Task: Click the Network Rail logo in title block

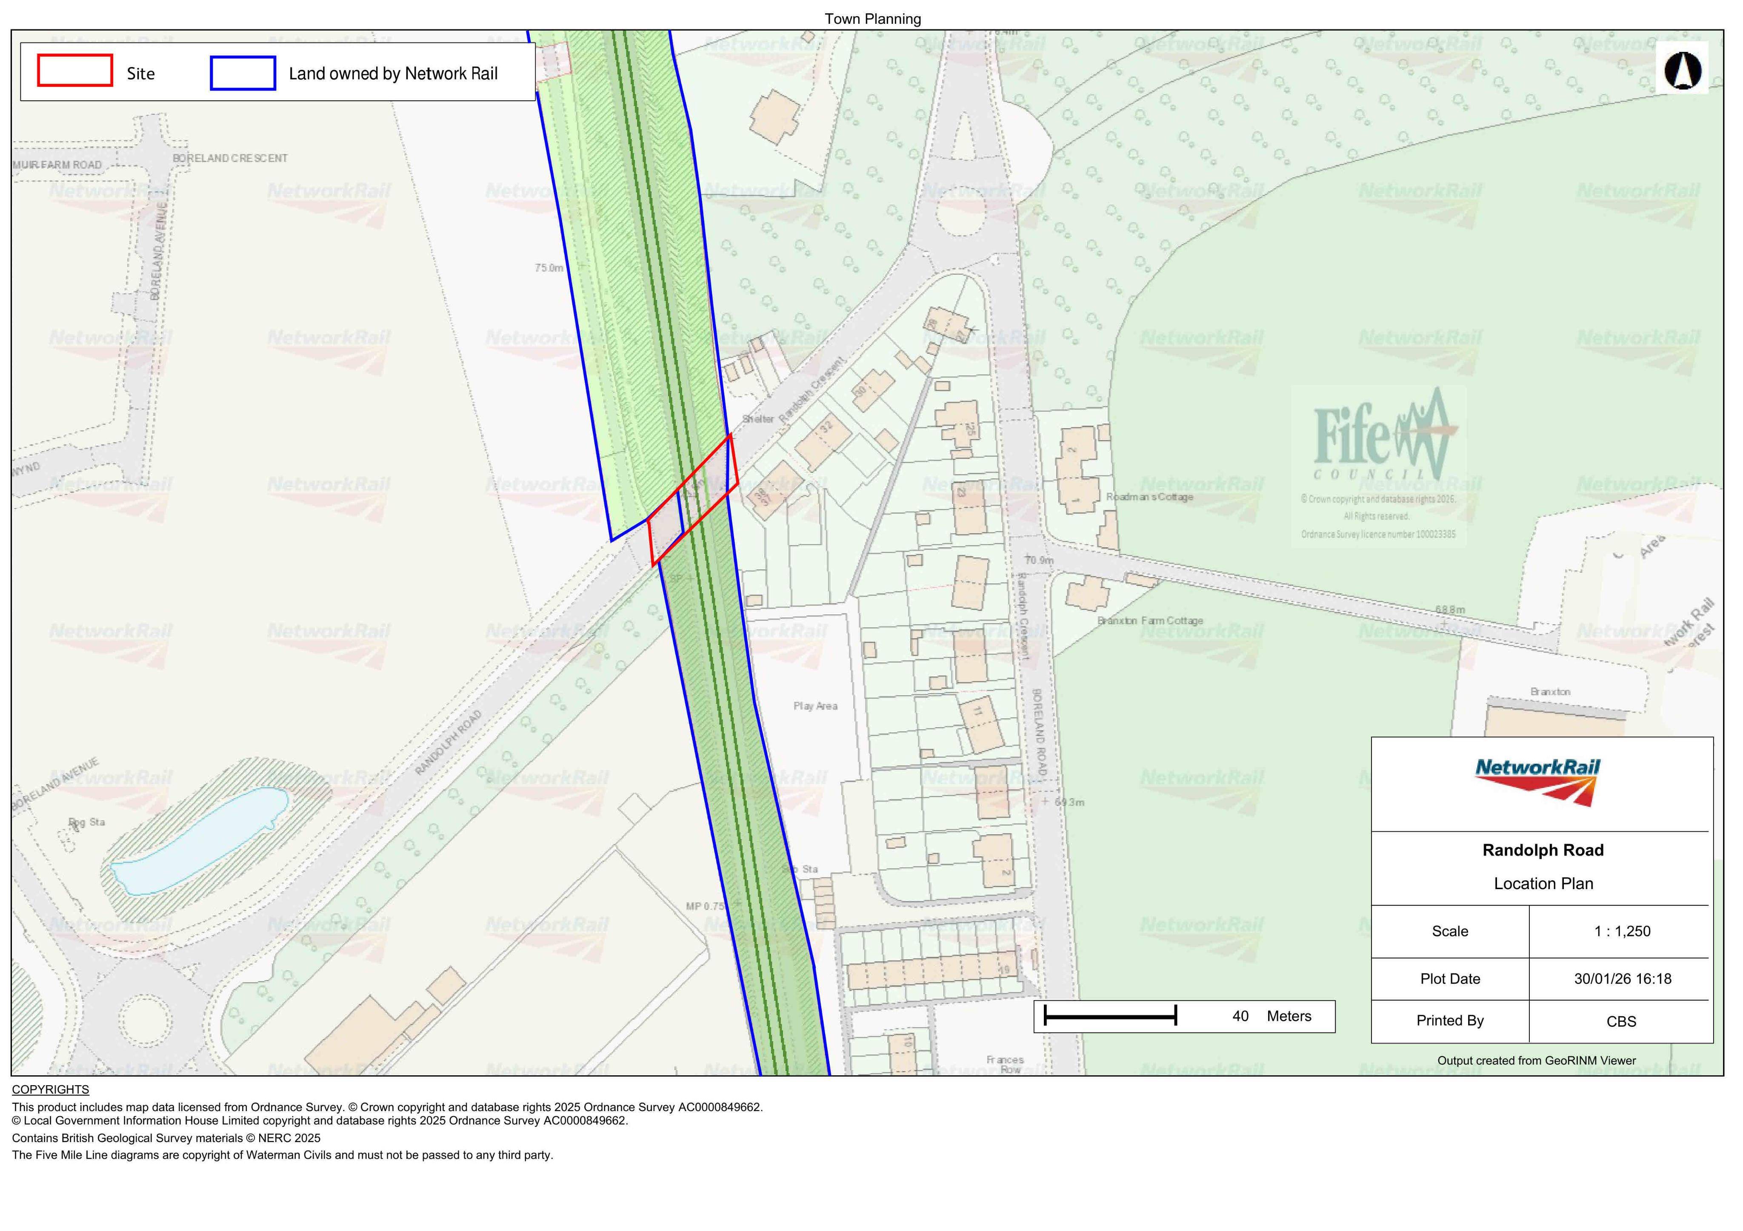Action: pos(1537,782)
